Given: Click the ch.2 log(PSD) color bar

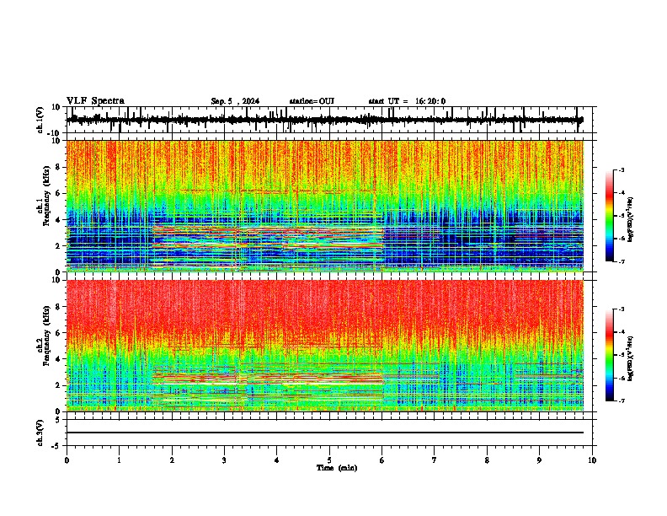Looking at the screenshot, I should 609,355.
